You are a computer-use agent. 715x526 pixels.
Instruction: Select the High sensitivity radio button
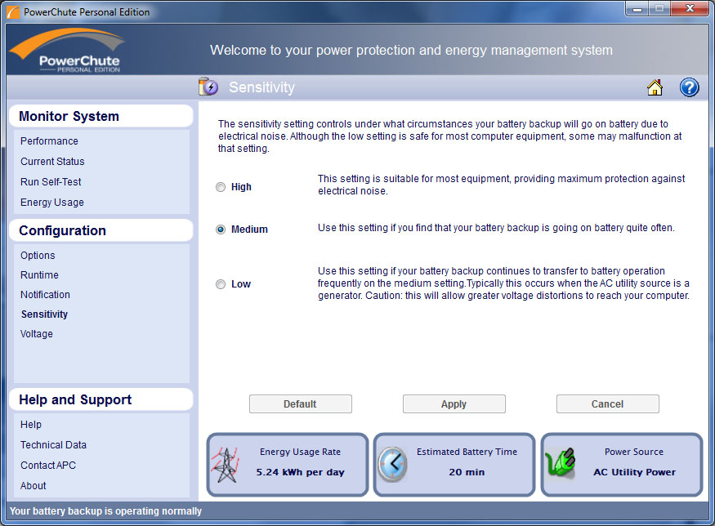click(221, 187)
